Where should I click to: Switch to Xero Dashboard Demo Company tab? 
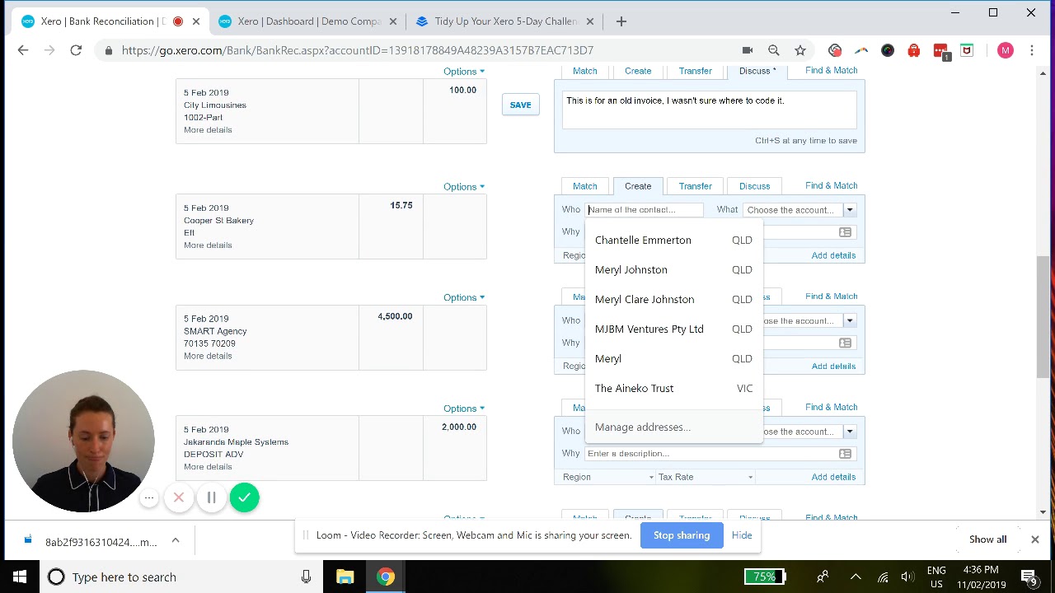[307, 21]
